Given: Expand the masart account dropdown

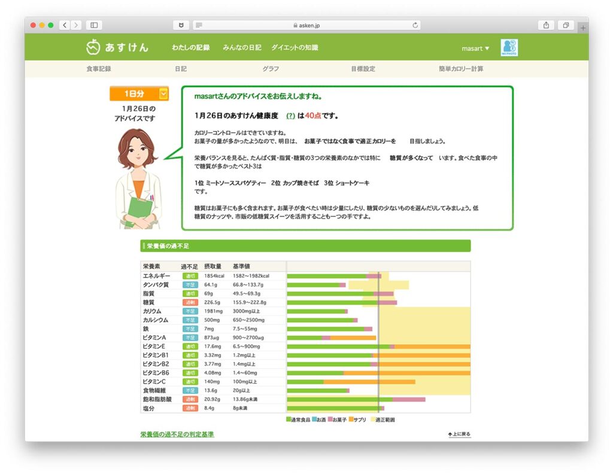Looking at the screenshot, I should click(475, 49).
